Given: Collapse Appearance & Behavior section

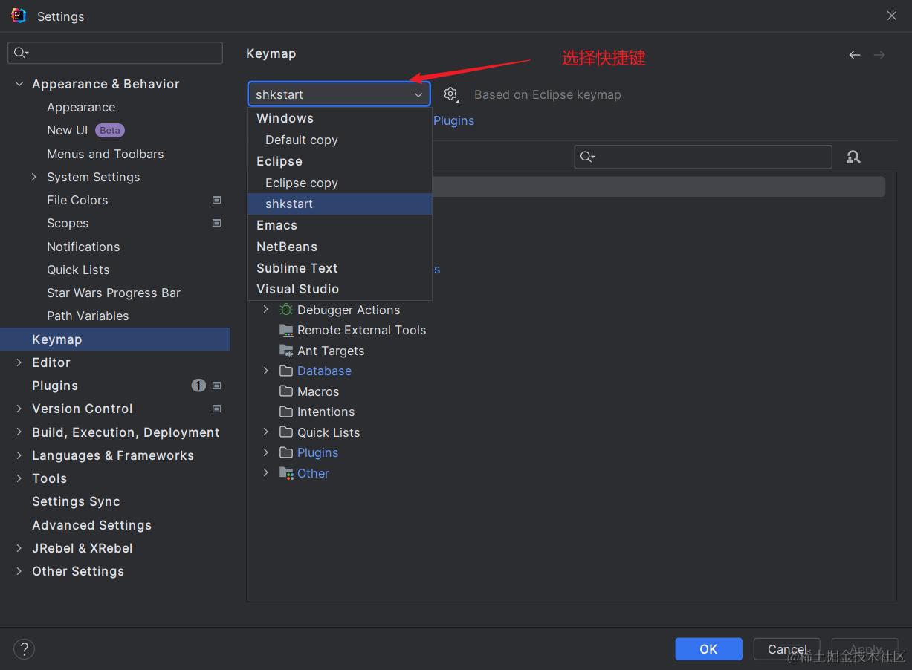Looking at the screenshot, I should pyautogui.click(x=19, y=84).
